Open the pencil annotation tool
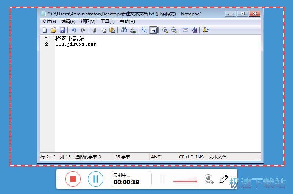The width and height of the screenshot is (293, 194). [224, 179]
